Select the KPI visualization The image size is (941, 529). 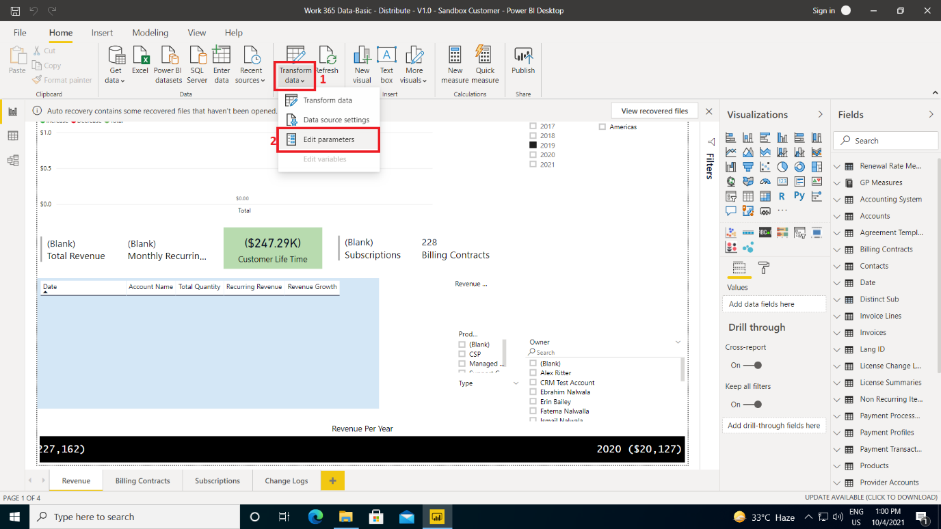(x=817, y=181)
